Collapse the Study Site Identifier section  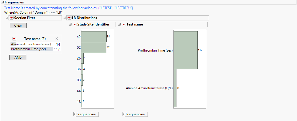coord(70,24)
